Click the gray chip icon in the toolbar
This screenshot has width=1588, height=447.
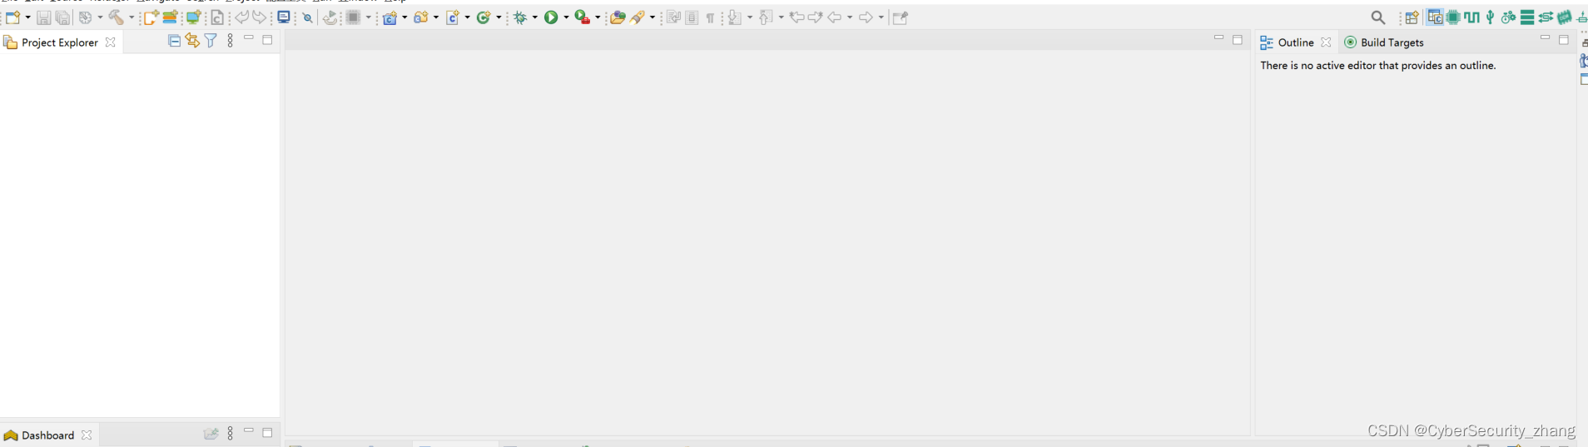pos(354,17)
